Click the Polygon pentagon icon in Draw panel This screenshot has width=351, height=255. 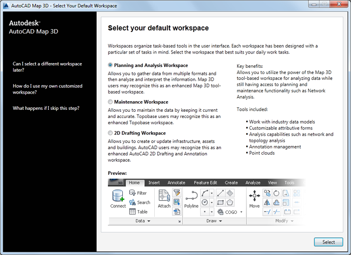tap(230, 202)
